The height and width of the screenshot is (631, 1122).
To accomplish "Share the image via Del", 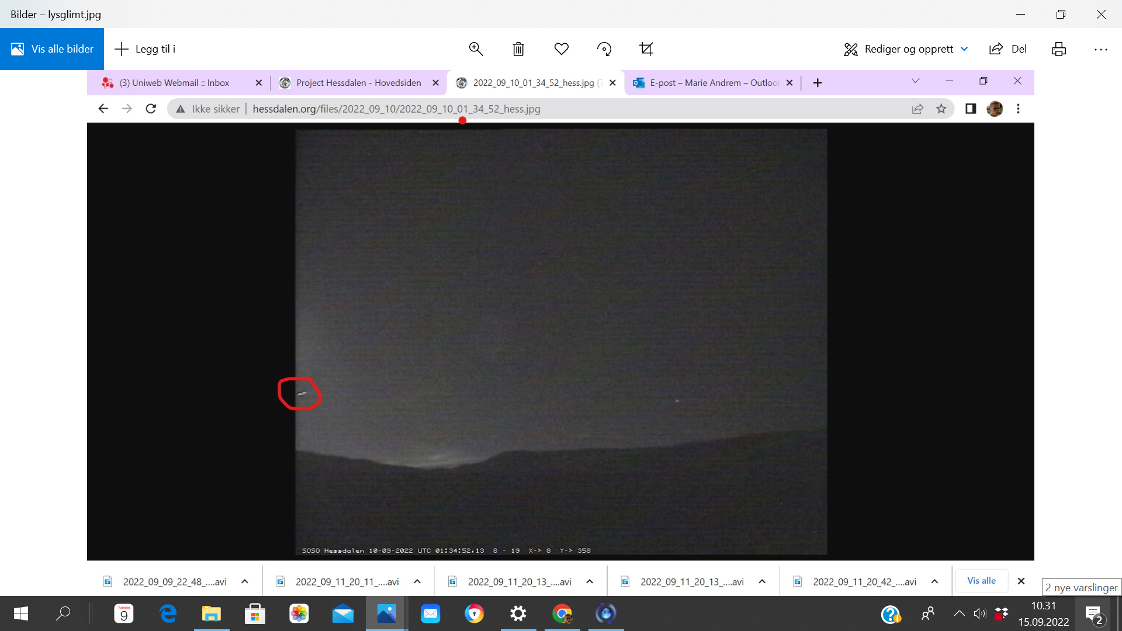I will pyautogui.click(x=1008, y=49).
